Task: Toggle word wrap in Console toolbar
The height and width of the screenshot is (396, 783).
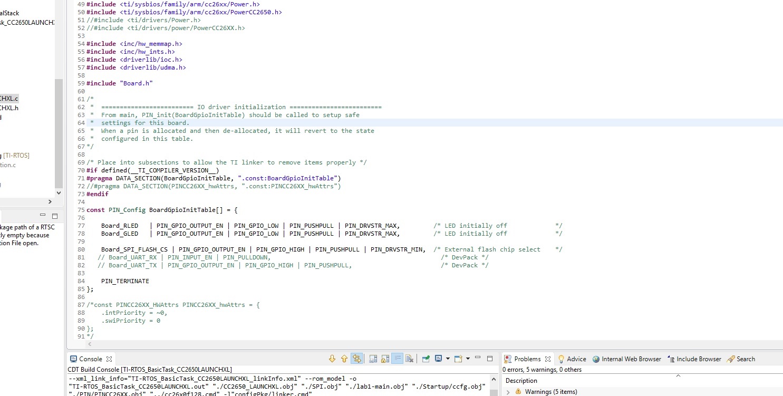Action: [398, 359]
